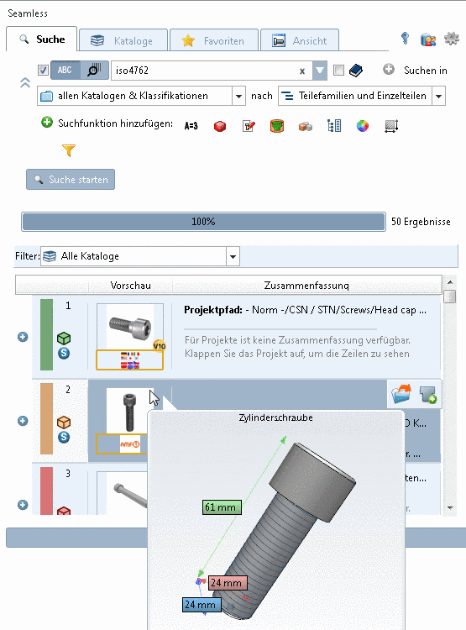466x630 pixels.
Task: Add small parts assembly search icon
Action: click(x=306, y=127)
